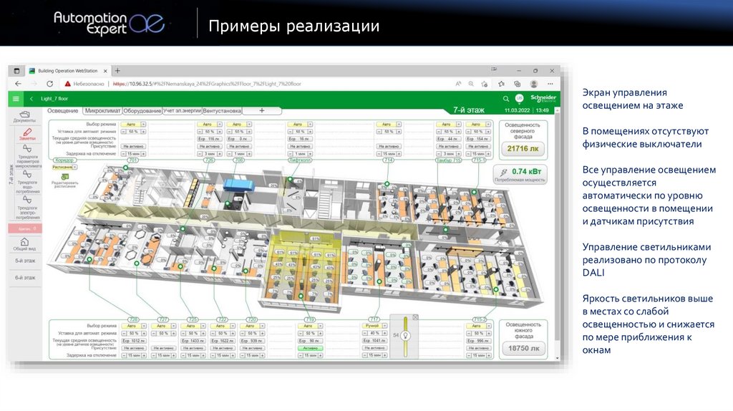Switch to the Вентустановка tab
Viewport: 733px width, 411px height.
click(222, 111)
